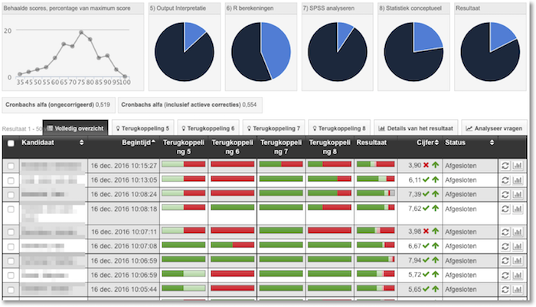Sort by the Kandidaat column arrows
This screenshot has width=536, height=307.
click(81, 143)
